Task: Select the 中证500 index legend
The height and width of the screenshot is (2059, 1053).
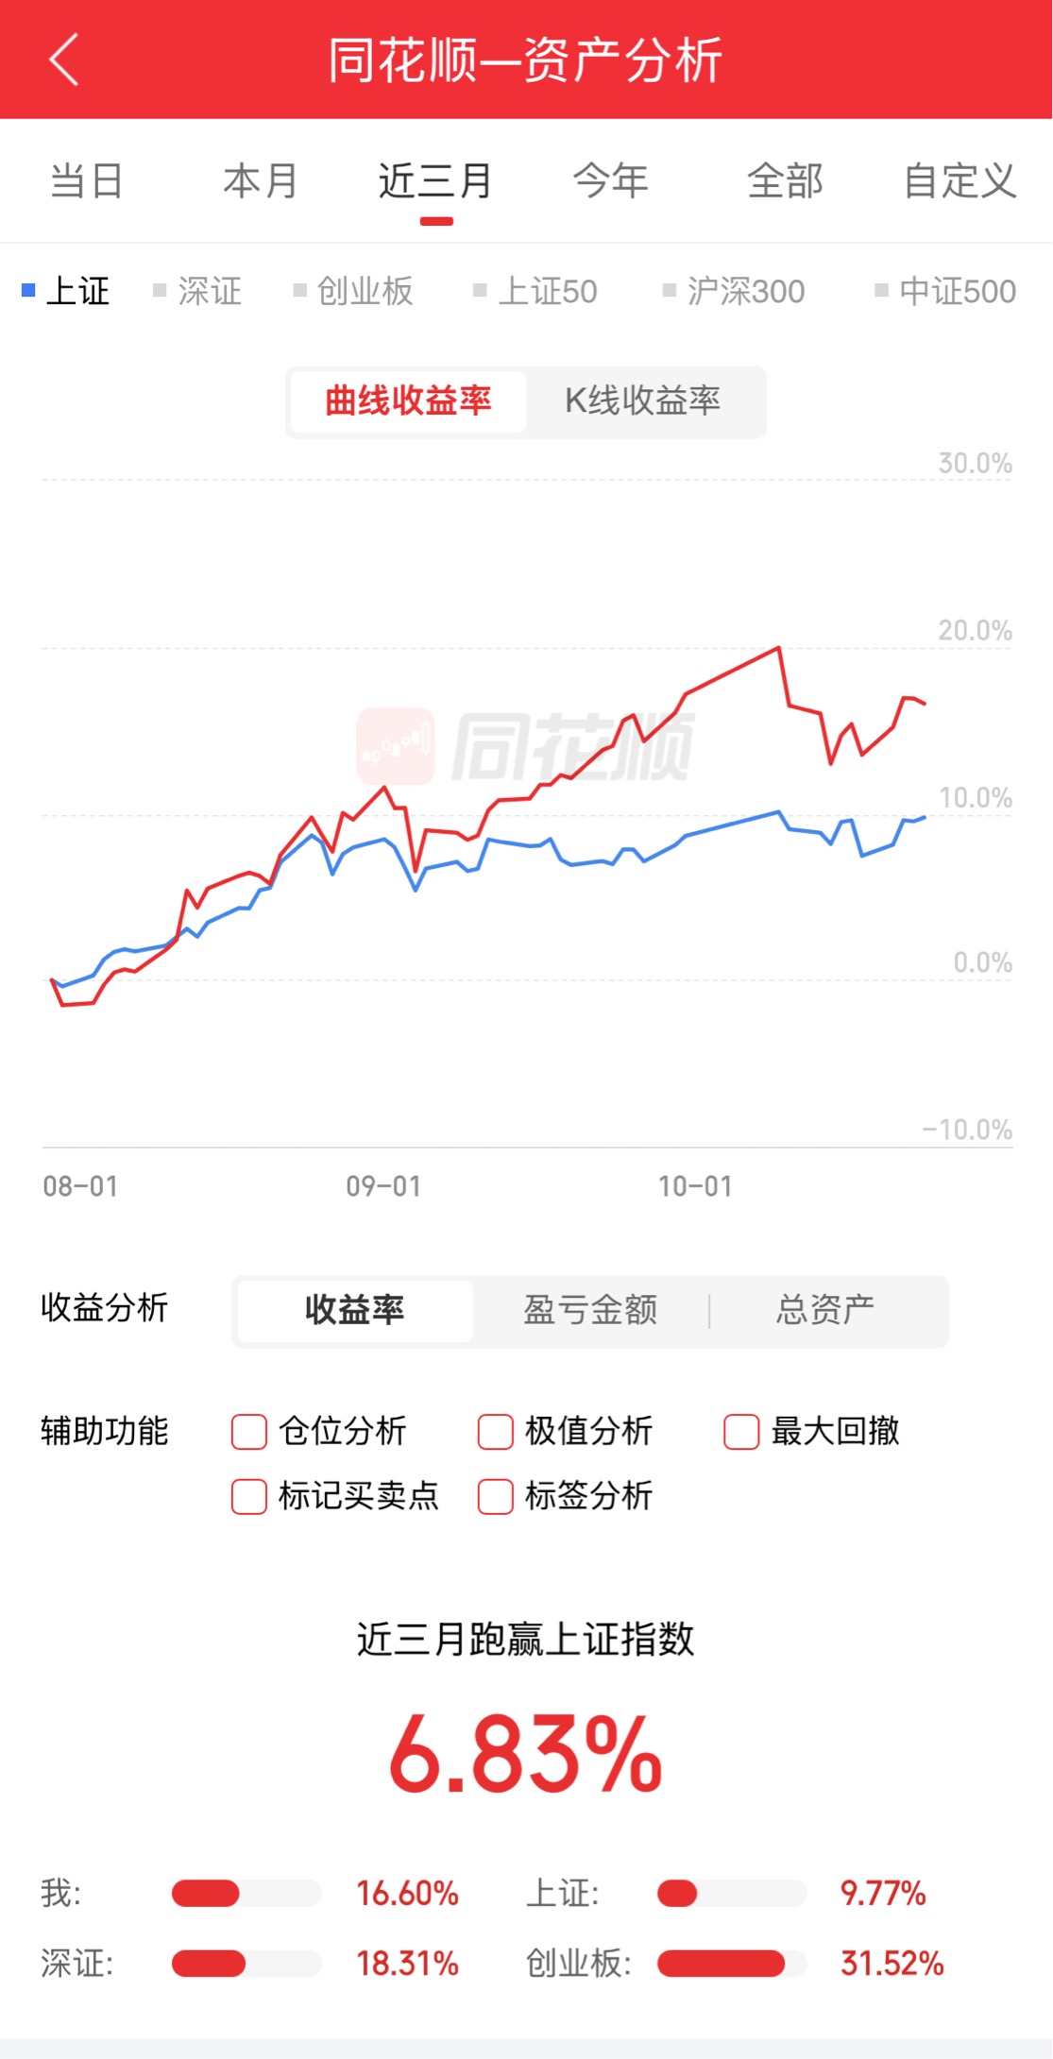Action: [945, 291]
